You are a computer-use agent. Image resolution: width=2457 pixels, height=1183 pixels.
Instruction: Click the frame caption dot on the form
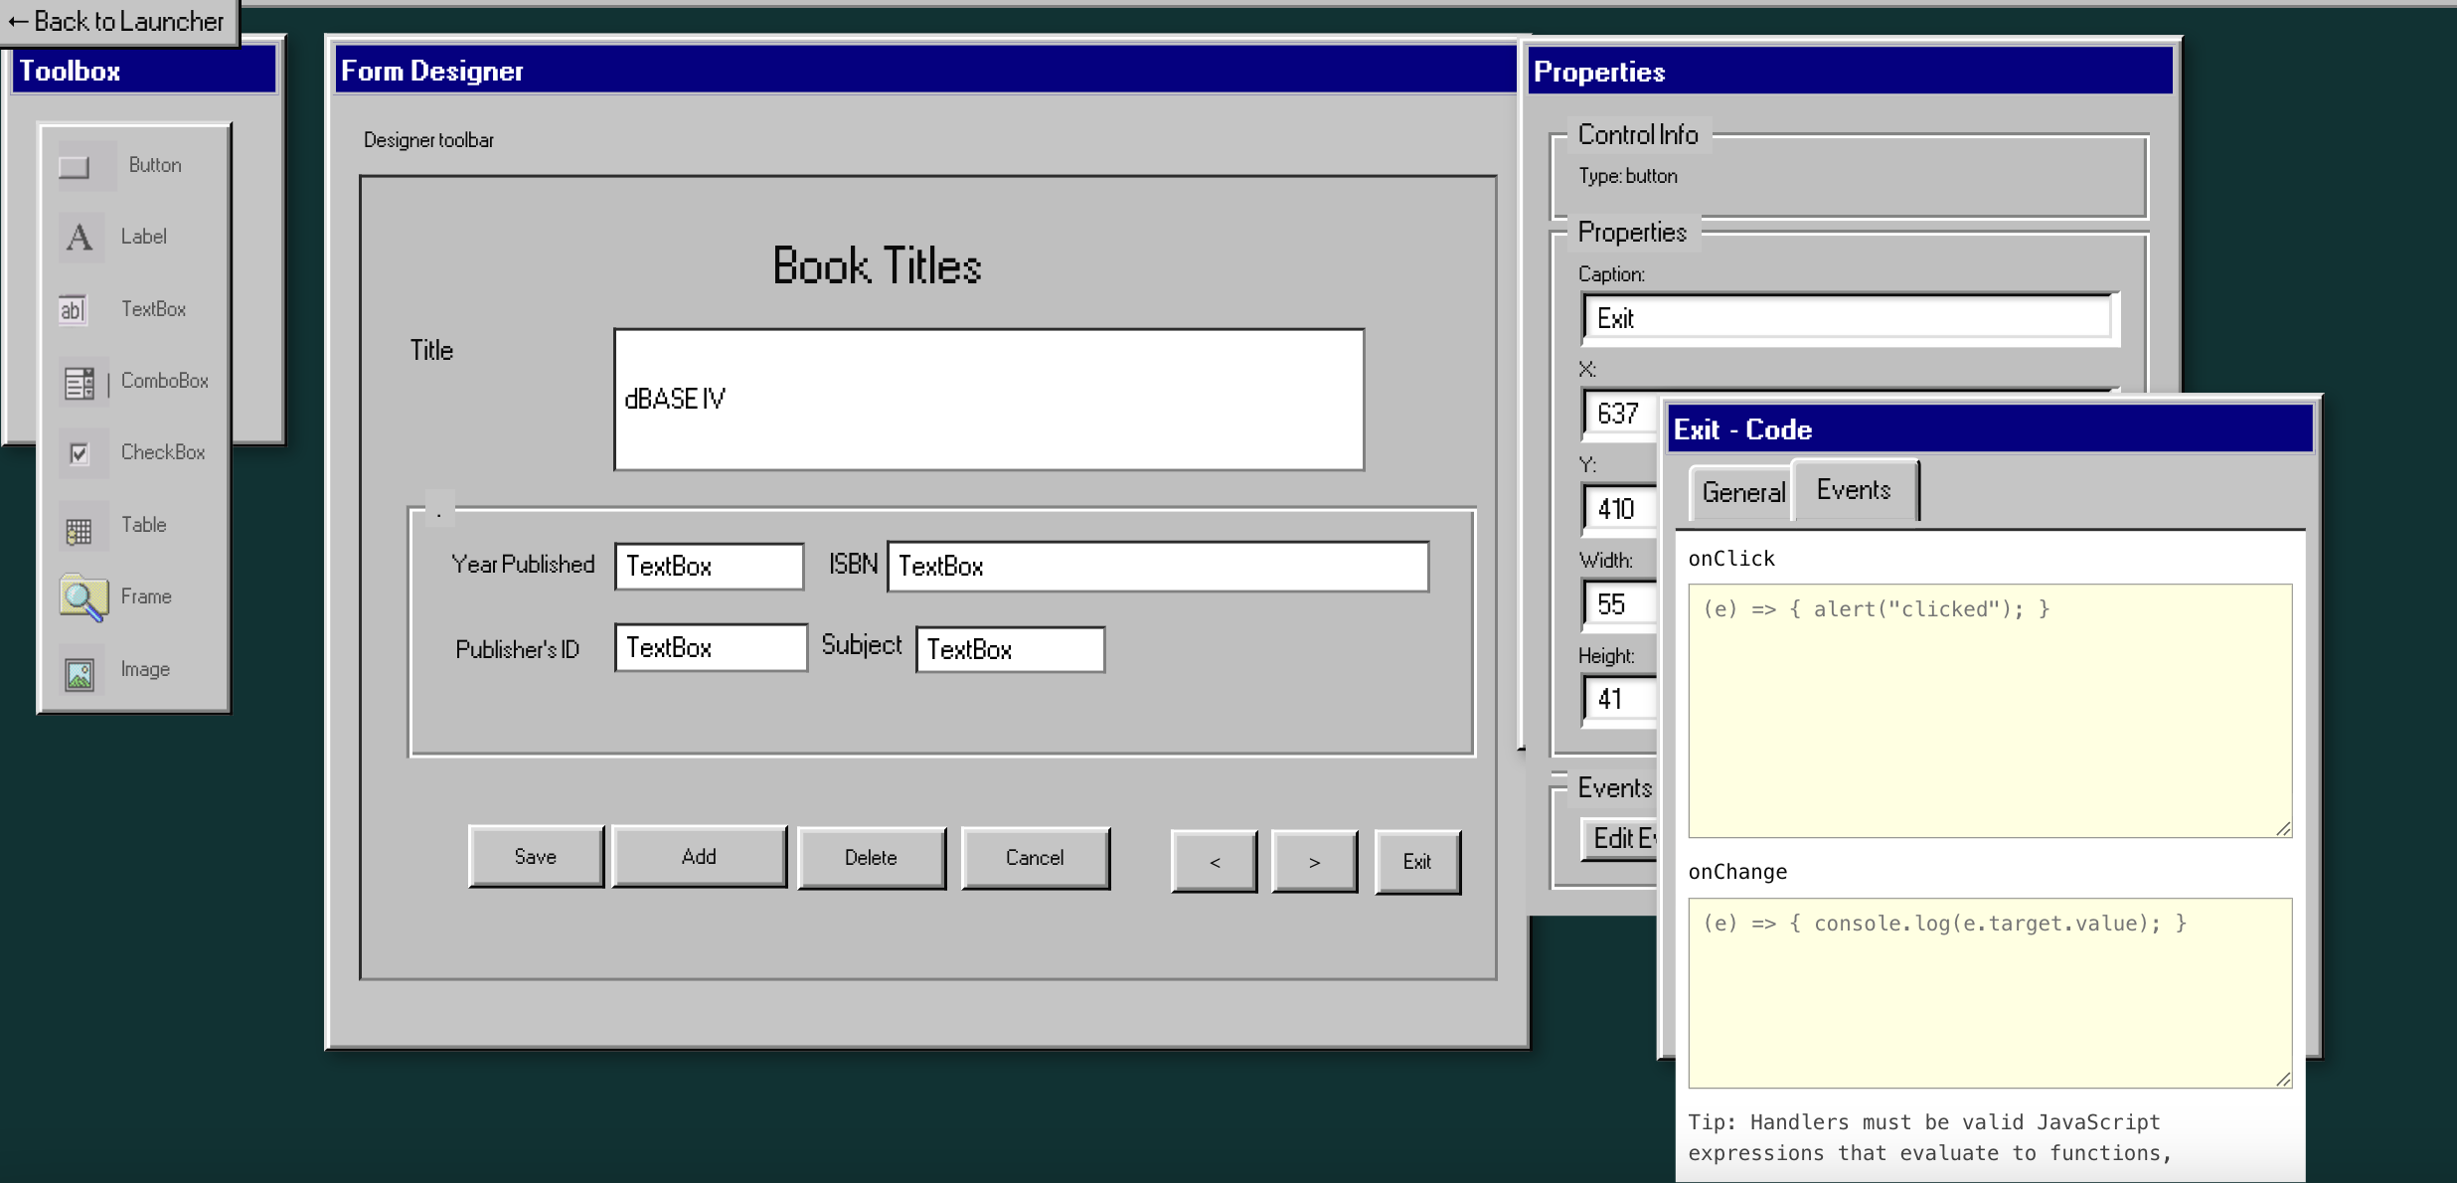438,509
